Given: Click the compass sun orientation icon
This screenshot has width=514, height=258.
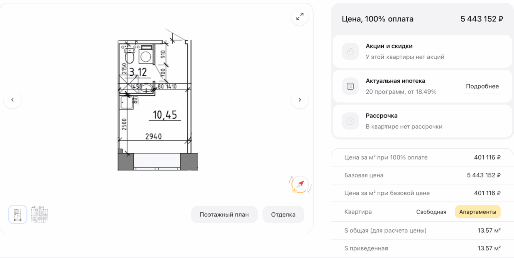Looking at the screenshot, I should click(x=300, y=184).
